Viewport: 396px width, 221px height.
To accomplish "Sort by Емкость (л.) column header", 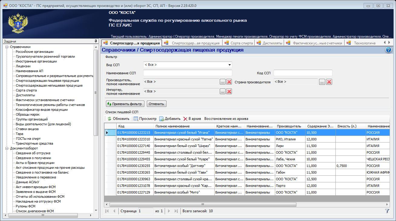I will point(350,126).
